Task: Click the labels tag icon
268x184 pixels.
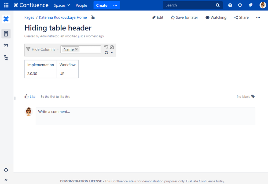Action: point(253,97)
